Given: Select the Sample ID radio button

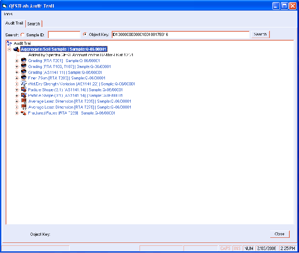Looking at the screenshot, I should (22, 35).
